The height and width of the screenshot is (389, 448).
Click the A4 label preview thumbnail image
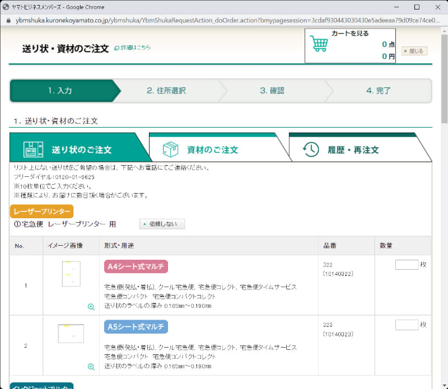pos(71,274)
